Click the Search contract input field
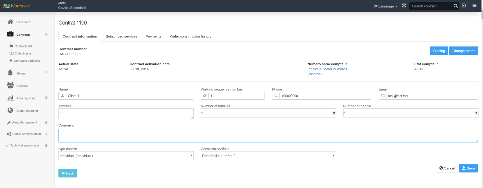 click(x=431, y=6)
